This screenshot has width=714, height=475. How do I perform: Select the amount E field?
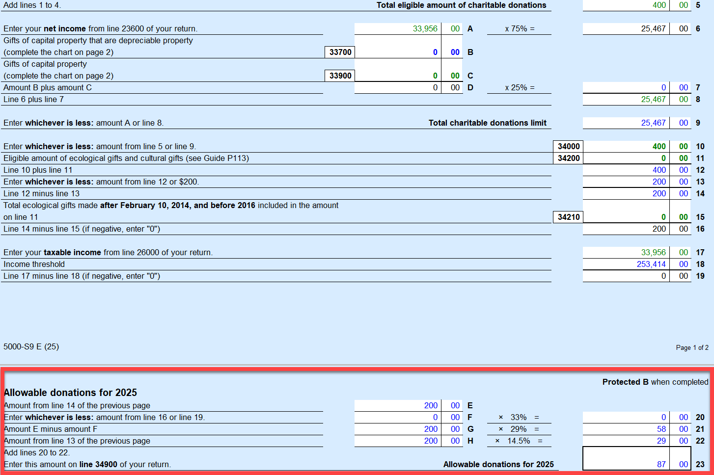397,405
